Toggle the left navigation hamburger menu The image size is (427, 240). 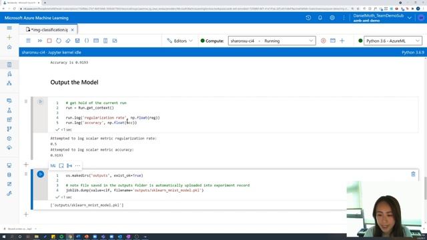tap(9, 28)
